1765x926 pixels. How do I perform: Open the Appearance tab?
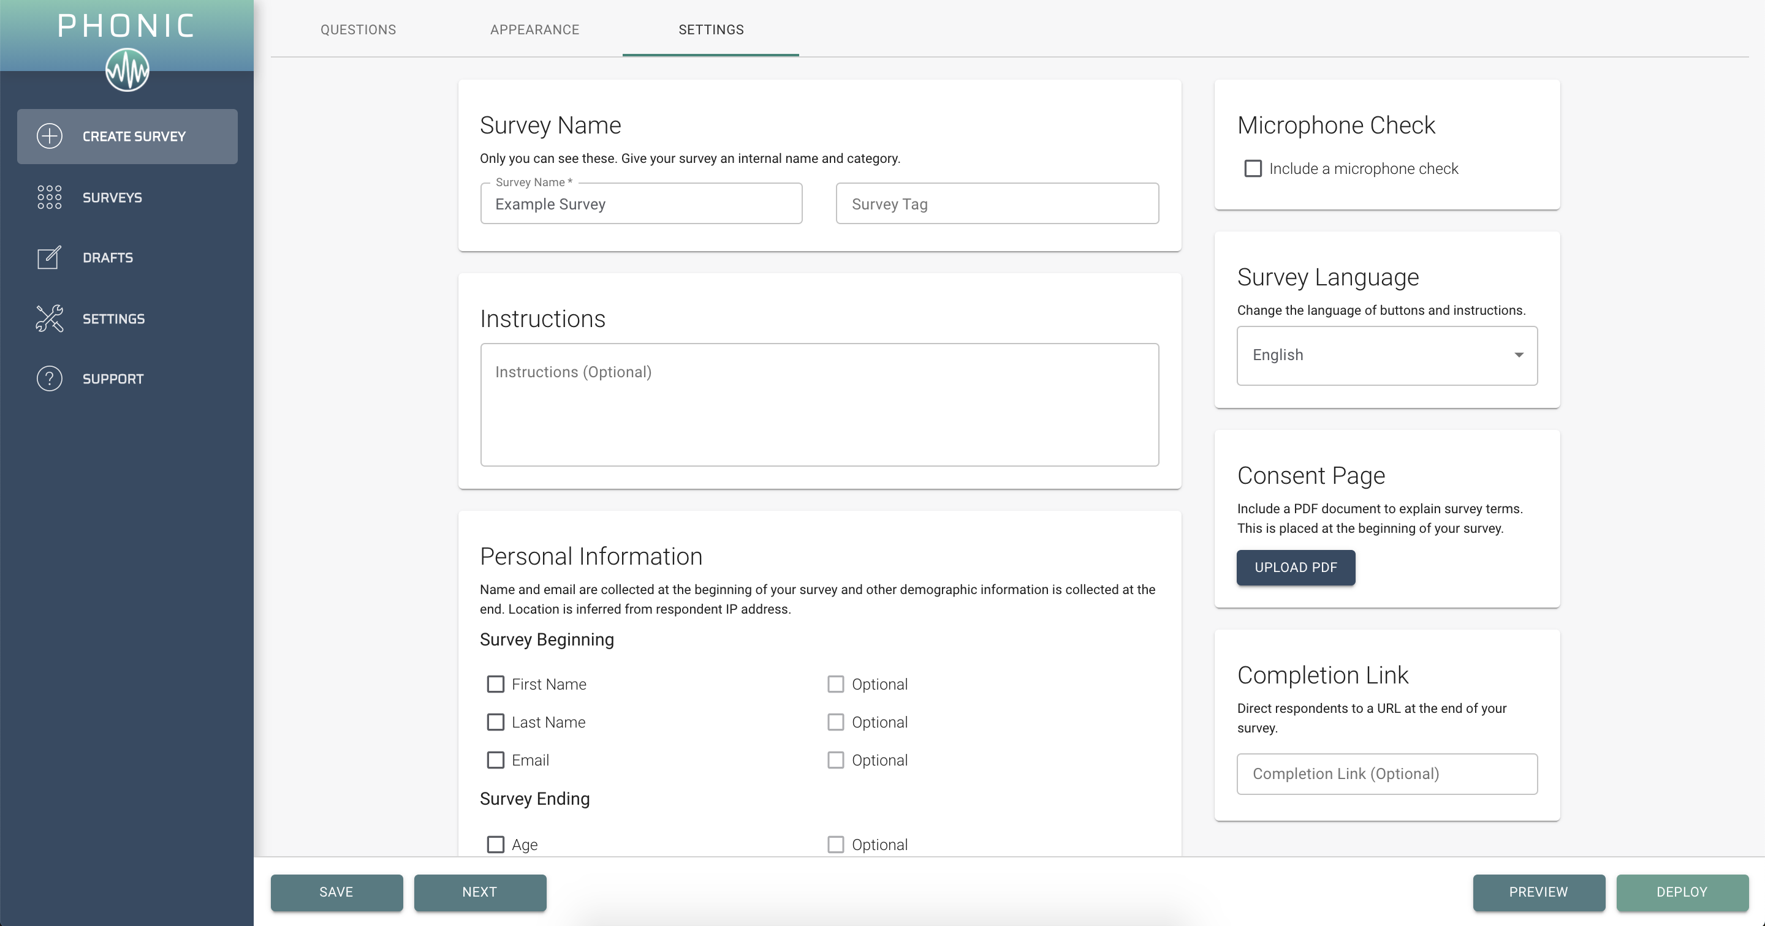click(x=534, y=29)
